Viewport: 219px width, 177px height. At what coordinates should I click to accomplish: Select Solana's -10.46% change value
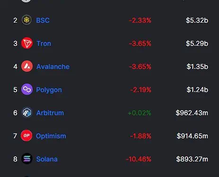[139, 159]
